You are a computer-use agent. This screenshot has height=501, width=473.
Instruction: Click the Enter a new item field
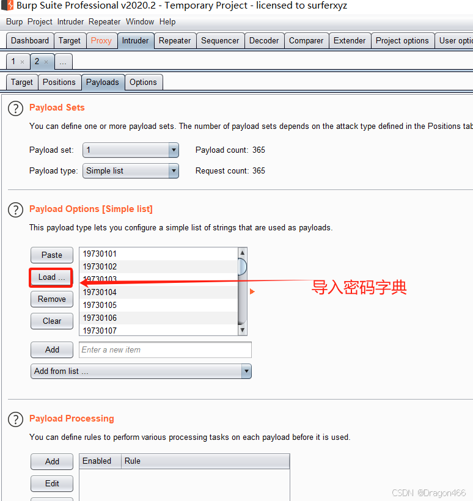pos(165,350)
